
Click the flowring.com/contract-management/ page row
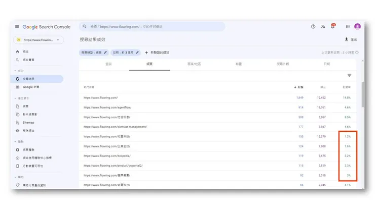(x=217, y=127)
